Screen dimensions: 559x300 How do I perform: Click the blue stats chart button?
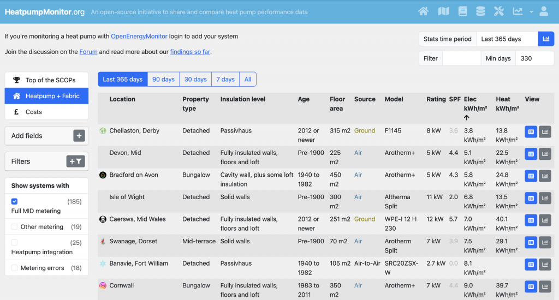click(546, 39)
